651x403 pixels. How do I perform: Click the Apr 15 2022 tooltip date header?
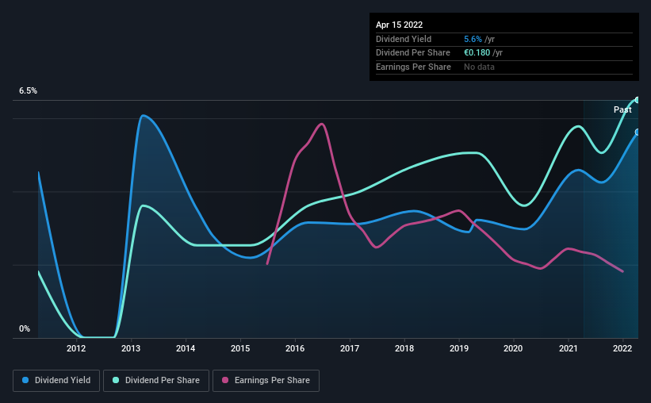tap(399, 25)
